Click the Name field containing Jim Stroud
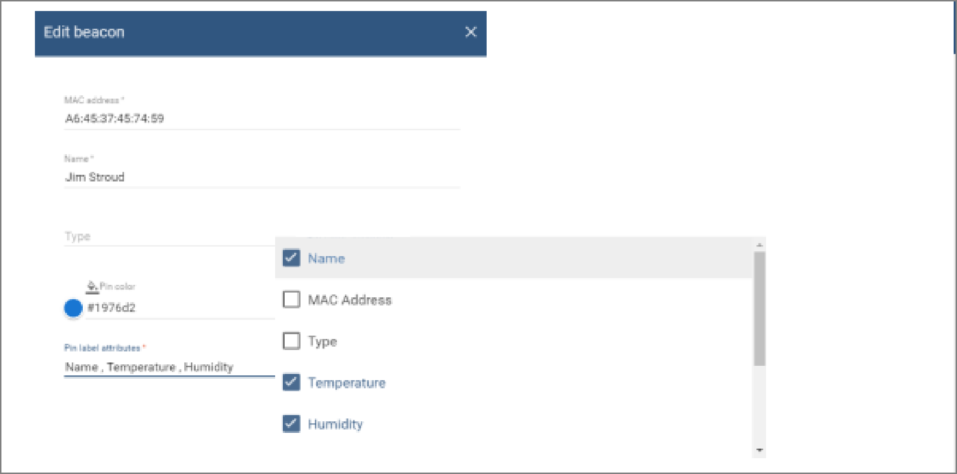The image size is (957, 474). coord(262,177)
